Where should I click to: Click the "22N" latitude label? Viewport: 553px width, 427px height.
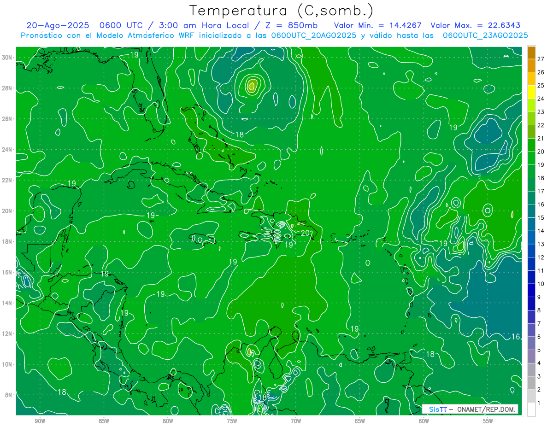(x=7, y=180)
